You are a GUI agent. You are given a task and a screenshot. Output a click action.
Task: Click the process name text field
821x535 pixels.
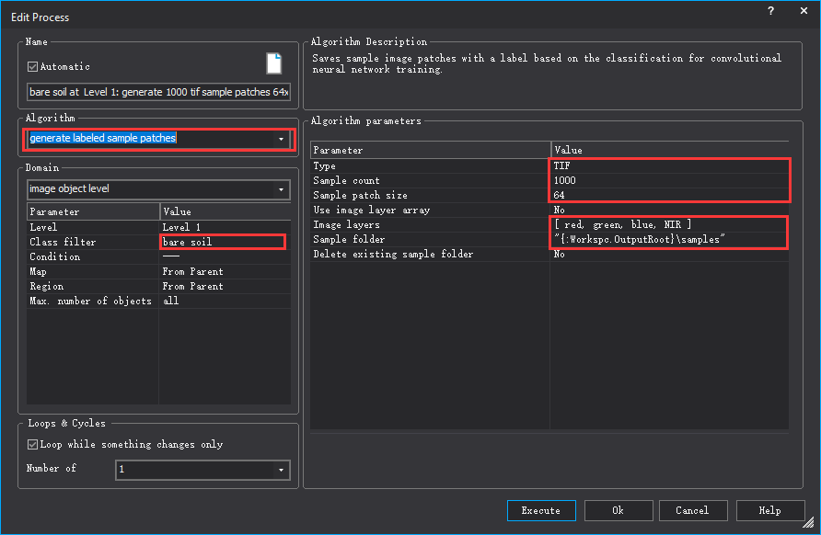coord(158,92)
